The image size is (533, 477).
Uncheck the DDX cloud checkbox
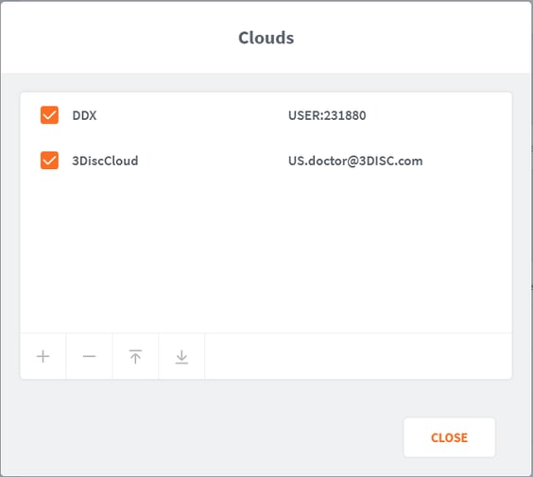(x=49, y=115)
